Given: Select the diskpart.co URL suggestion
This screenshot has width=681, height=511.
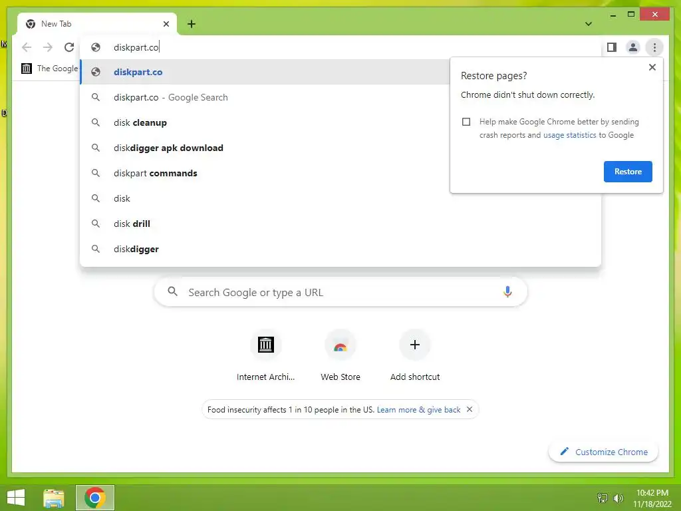Looking at the screenshot, I should 265,72.
